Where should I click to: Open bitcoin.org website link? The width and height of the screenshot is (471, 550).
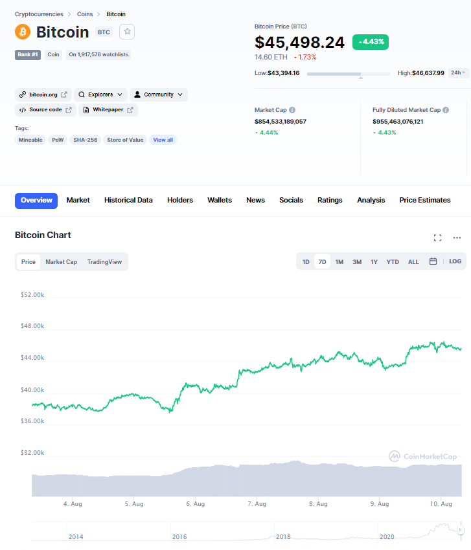(43, 94)
